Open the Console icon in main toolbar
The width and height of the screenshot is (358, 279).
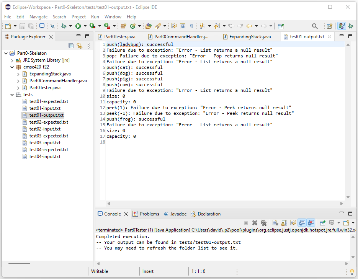42,26
